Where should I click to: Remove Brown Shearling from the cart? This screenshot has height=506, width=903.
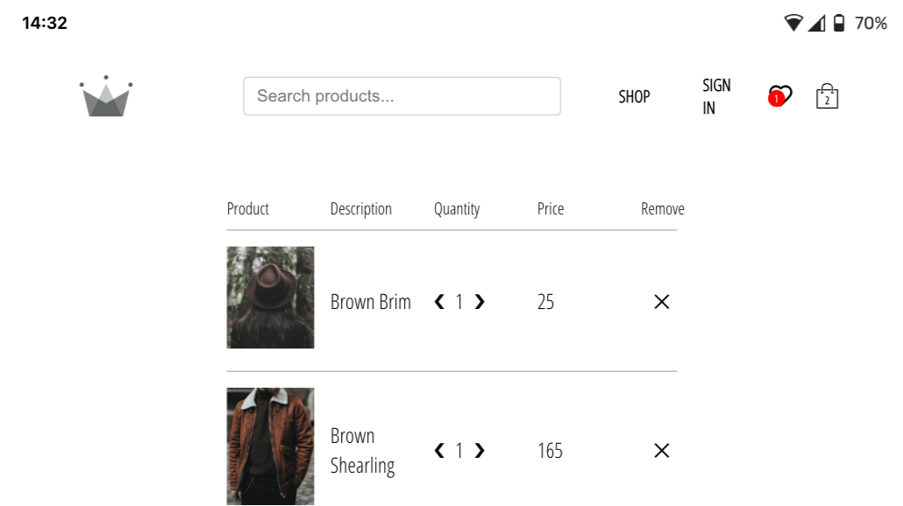(x=662, y=451)
